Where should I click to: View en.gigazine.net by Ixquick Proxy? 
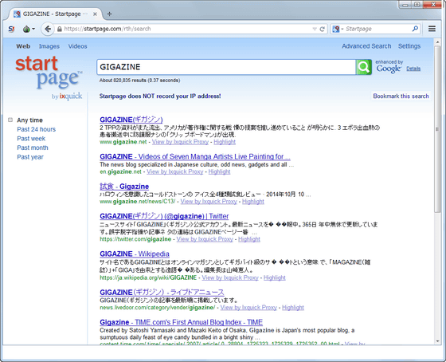pos(175,171)
